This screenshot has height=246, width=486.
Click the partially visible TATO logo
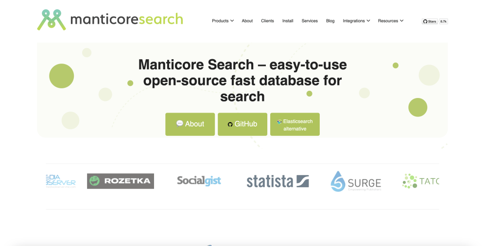pos(420,181)
